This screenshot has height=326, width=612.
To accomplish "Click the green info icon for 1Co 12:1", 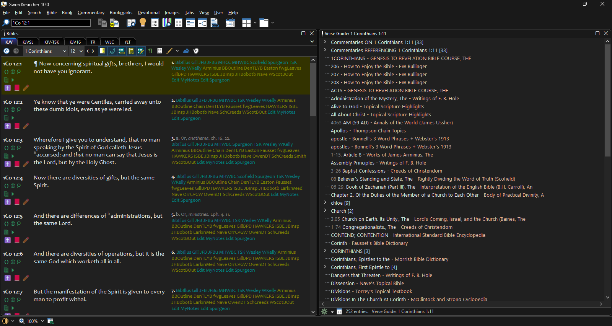I will (x=13, y=72).
